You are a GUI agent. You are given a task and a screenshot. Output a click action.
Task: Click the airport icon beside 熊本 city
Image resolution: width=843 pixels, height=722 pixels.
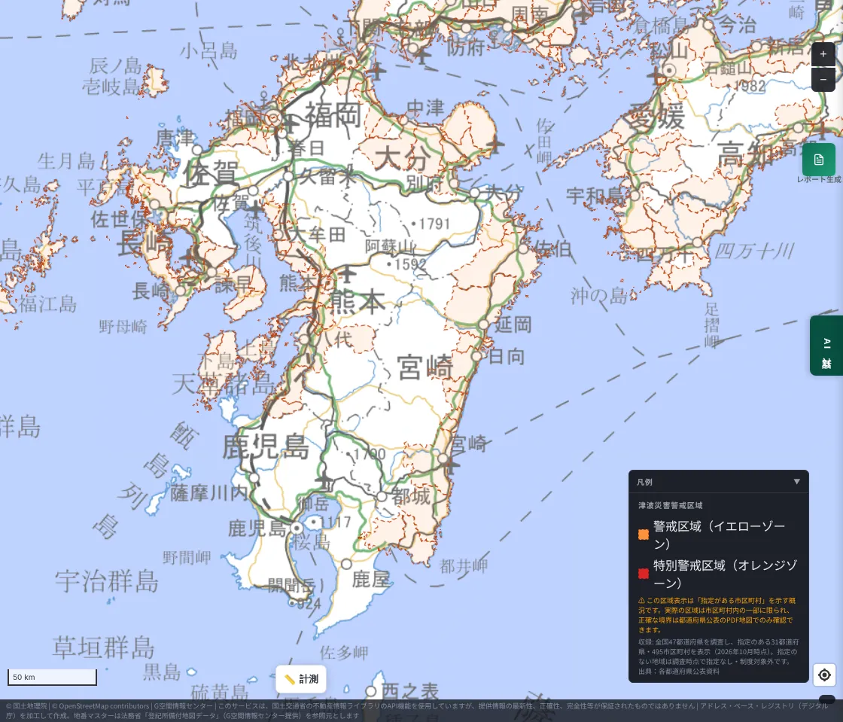(347, 273)
